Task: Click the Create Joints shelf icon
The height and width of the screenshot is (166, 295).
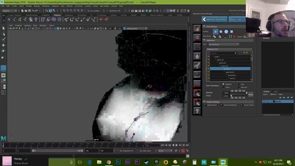Action: (x=14, y=19)
